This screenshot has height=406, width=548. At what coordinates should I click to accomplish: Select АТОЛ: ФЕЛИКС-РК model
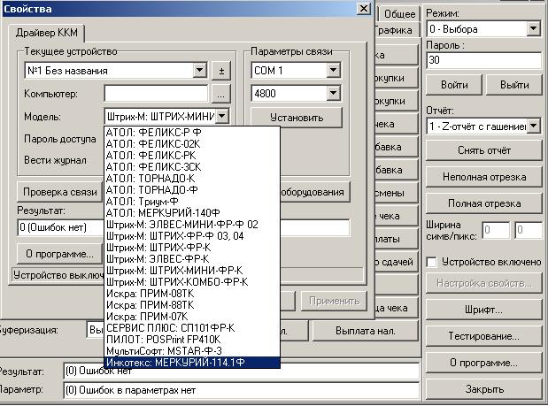[x=192, y=156]
